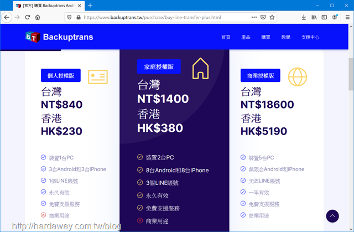Open the downloads arrow icon

coord(304,17)
